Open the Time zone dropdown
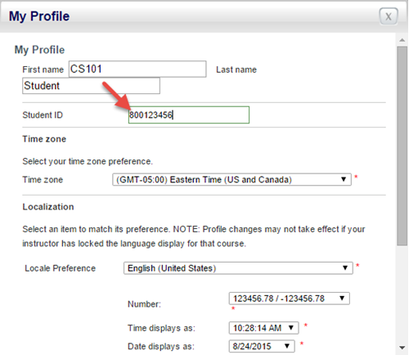Viewport: 409px width, 355px height. [231, 179]
